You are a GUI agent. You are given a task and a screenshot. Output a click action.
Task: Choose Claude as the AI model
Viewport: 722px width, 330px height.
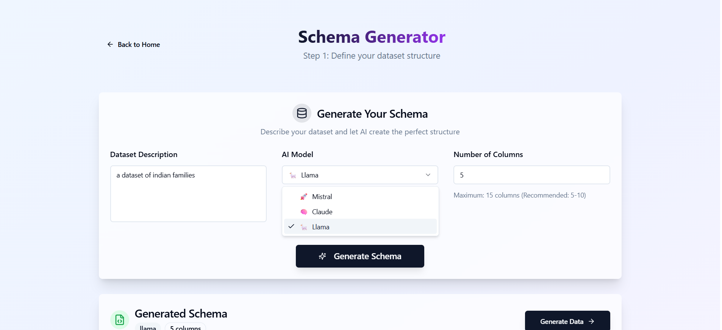322,212
